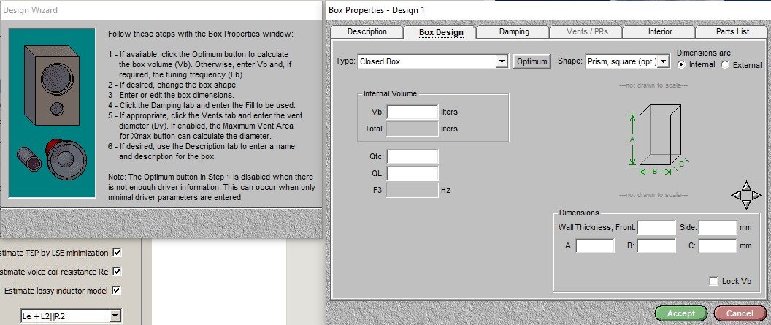Click the dimension B input field
771x325 pixels.
point(656,246)
